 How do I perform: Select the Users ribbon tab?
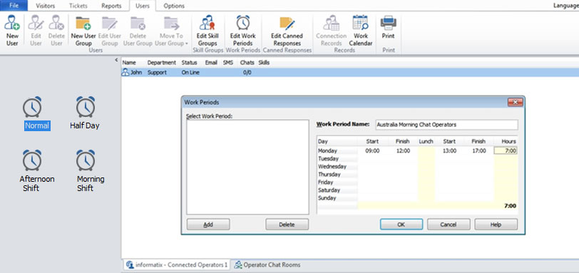[x=143, y=6]
